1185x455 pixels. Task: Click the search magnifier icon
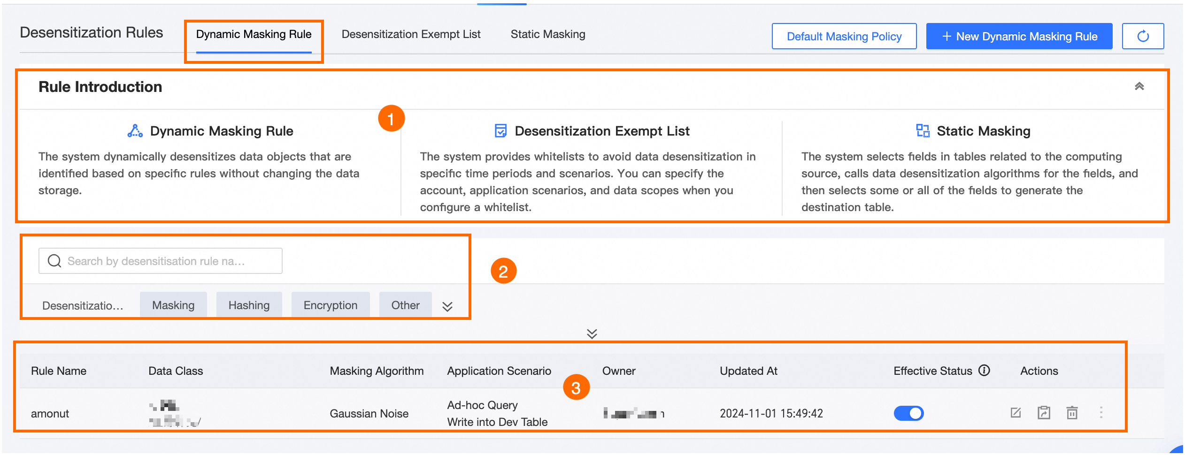54,261
